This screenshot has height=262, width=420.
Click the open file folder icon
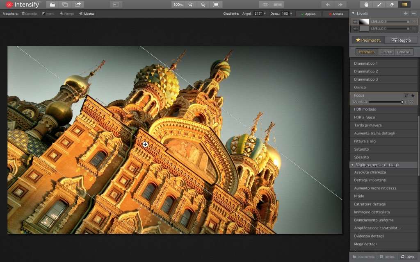[52, 5]
